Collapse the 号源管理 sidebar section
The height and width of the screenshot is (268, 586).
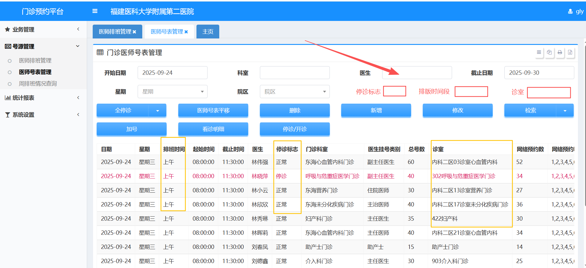click(43, 46)
